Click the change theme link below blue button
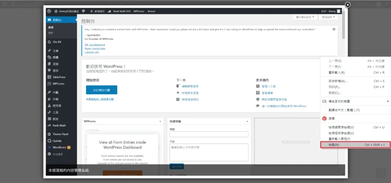This screenshot has height=183, width=391. point(100,99)
